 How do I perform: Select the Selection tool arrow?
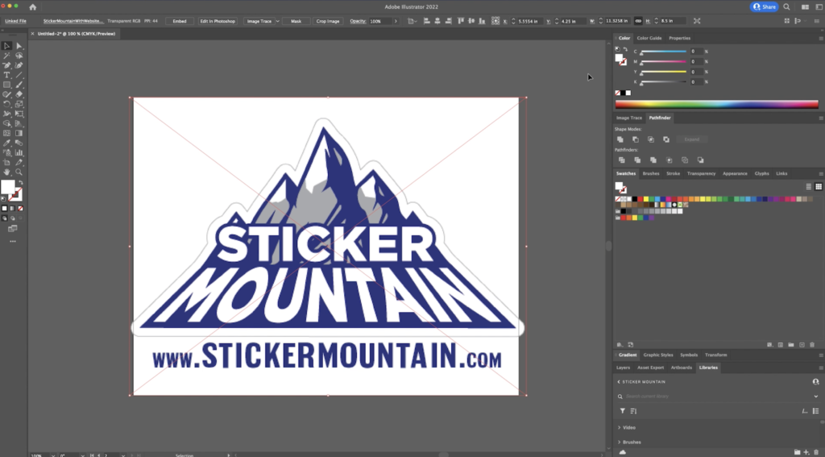pyautogui.click(x=6, y=46)
